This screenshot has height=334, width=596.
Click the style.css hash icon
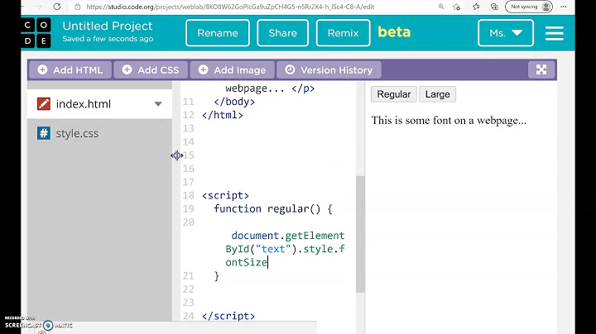pos(43,133)
